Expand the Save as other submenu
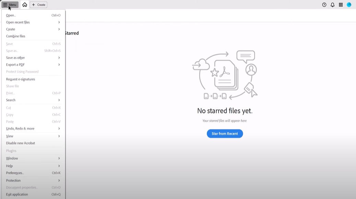The width and height of the screenshot is (356, 199). click(x=33, y=58)
